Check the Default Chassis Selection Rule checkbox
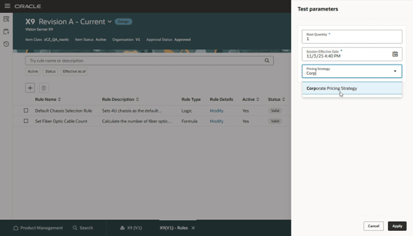This screenshot has width=413, height=236. [26, 110]
